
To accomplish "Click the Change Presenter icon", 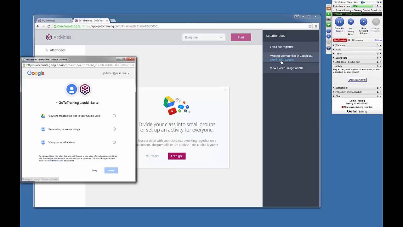I will pos(376,22).
